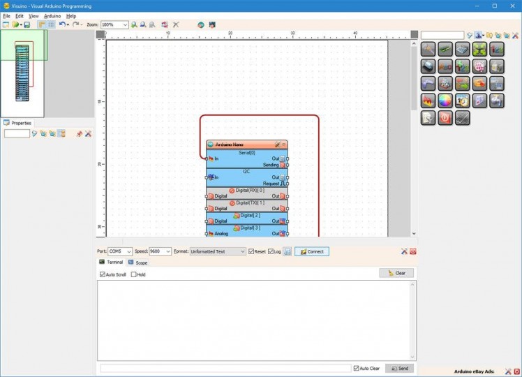The height and width of the screenshot is (377, 522).
Task: Toggle the Reset checkbox
Action: click(x=252, y=251)
